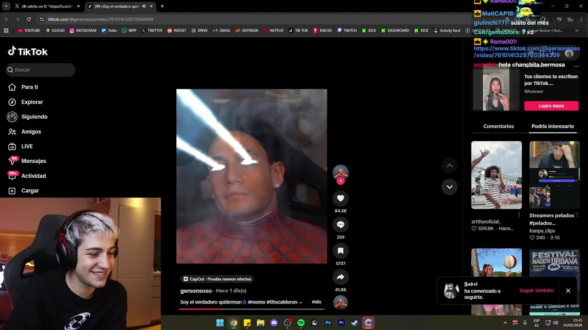Open YOUTUBE bookmark

pos(29,31)
